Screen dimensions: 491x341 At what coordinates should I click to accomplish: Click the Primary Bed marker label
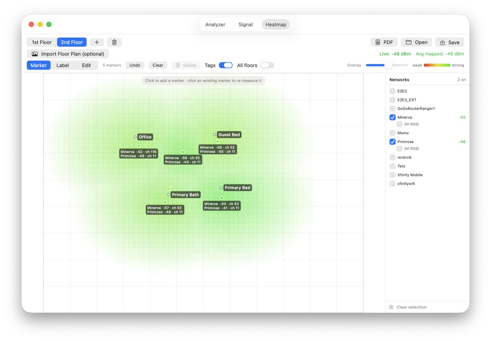tap(238, 188)
